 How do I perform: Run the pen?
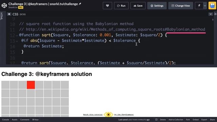click(x=121, y=6)
